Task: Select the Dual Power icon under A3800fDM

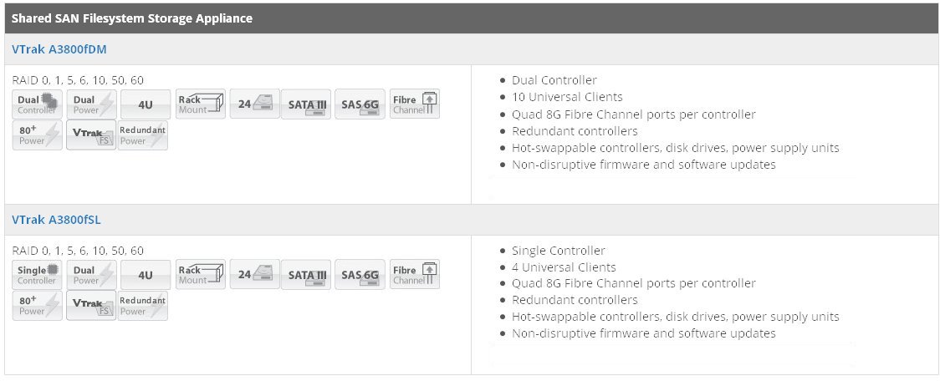Action: tap(91, 104)
